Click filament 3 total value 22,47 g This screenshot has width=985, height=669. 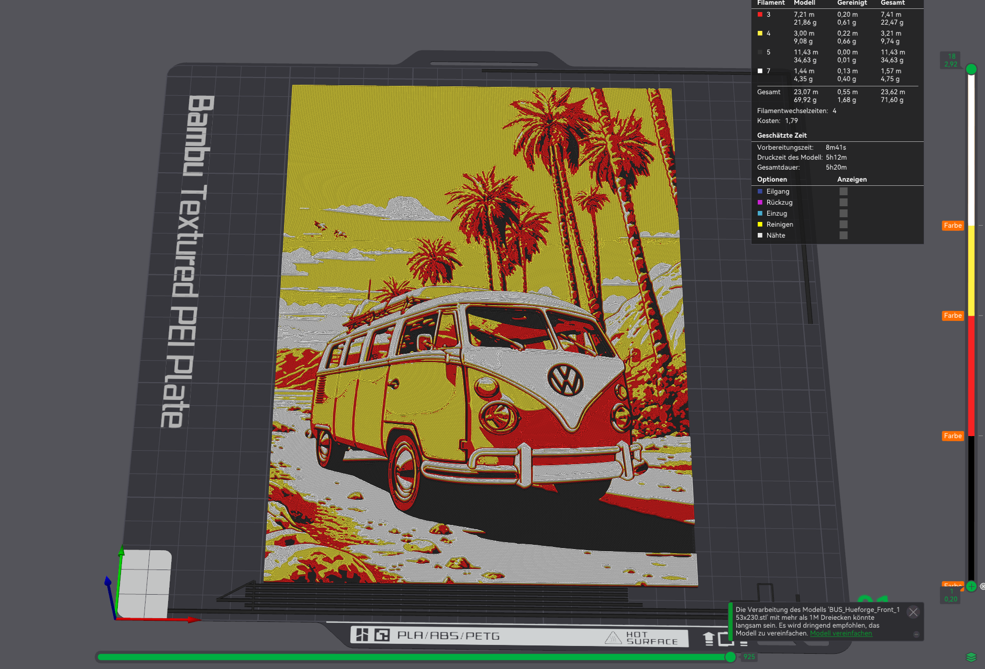coord(892,23)
